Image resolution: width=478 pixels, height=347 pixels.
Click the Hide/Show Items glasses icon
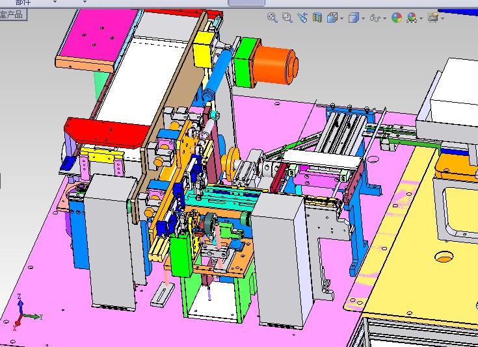375,18
